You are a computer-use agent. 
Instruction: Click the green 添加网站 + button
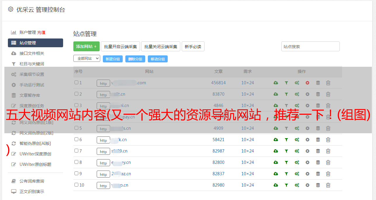[x=86, y=46]
